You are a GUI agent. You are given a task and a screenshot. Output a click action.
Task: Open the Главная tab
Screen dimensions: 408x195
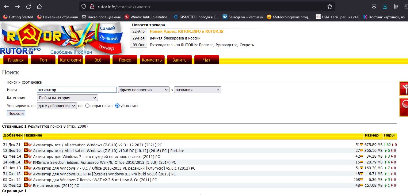(16, 60)
